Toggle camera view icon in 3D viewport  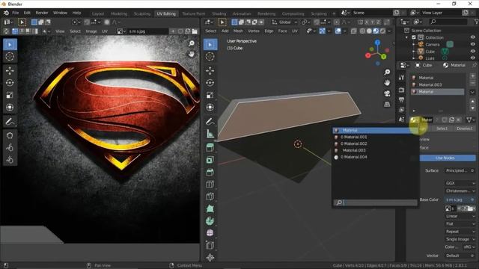tap(387, 93)
